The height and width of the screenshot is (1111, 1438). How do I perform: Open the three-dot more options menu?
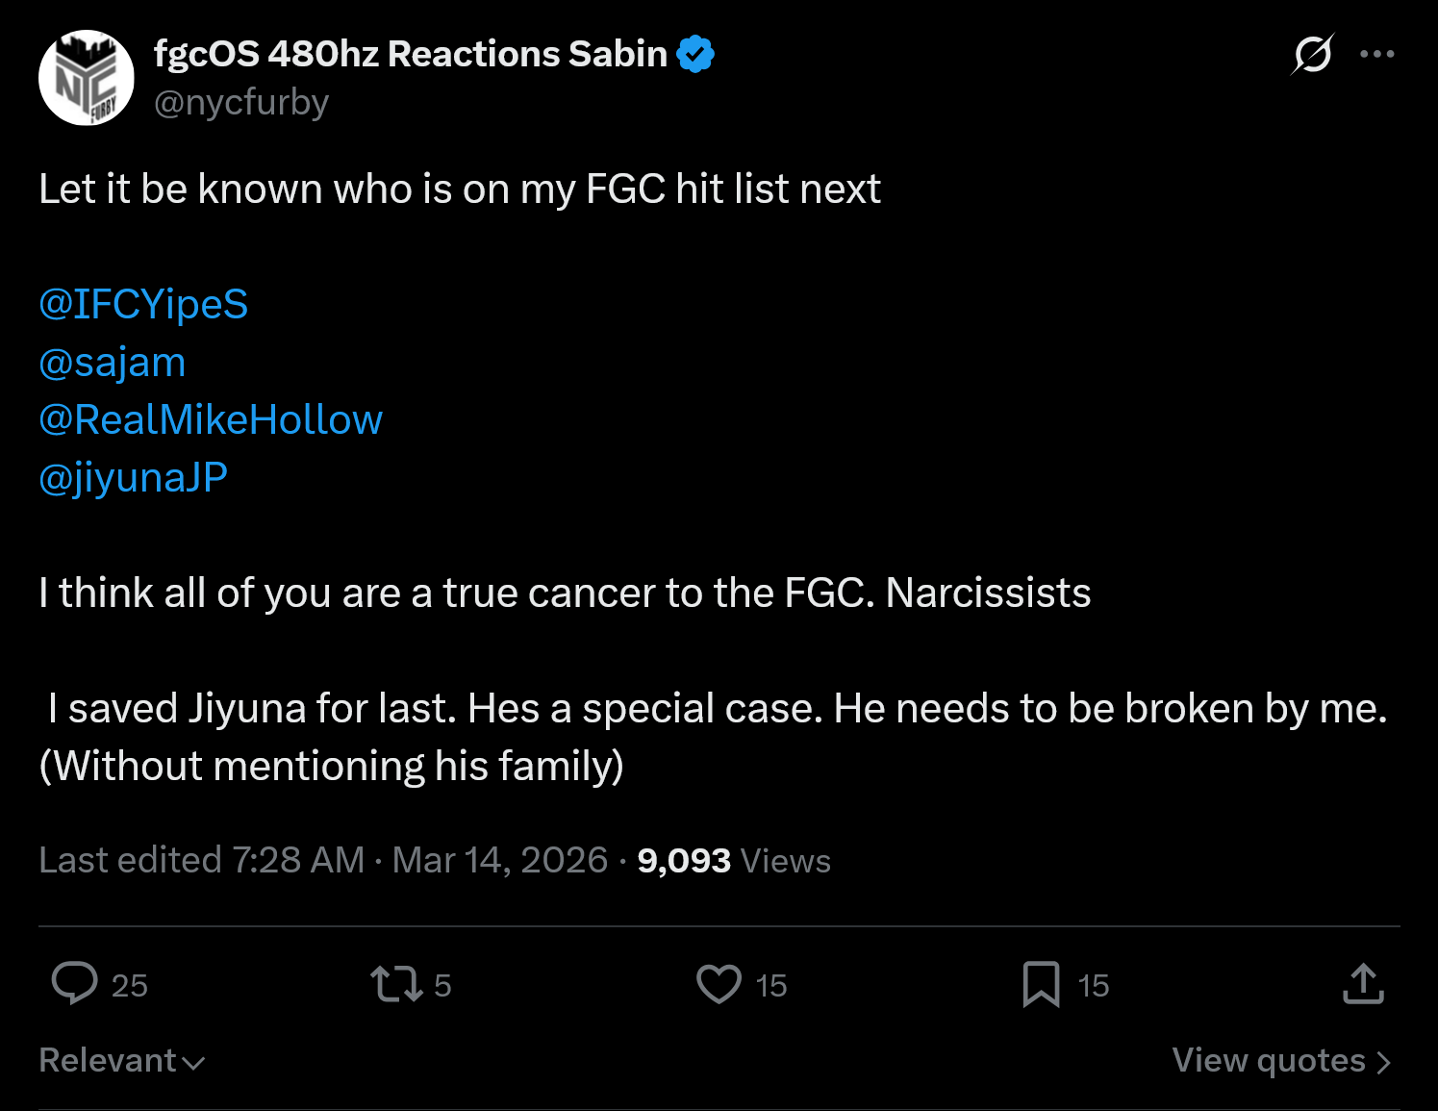click(x=1377, y=54)
